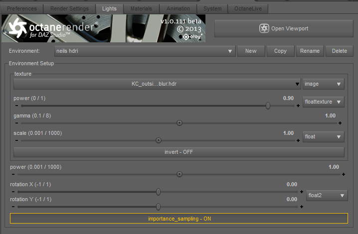Copy the current environment
This screenshot has height=234, width=358.
280,51
